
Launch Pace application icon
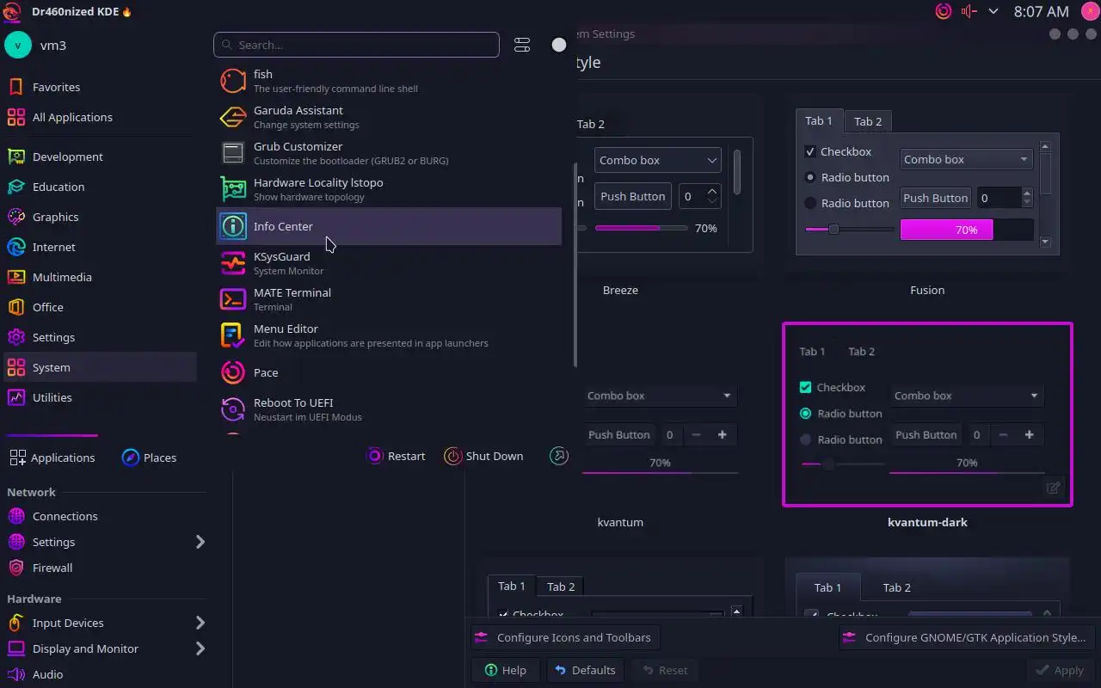(233, 372)
